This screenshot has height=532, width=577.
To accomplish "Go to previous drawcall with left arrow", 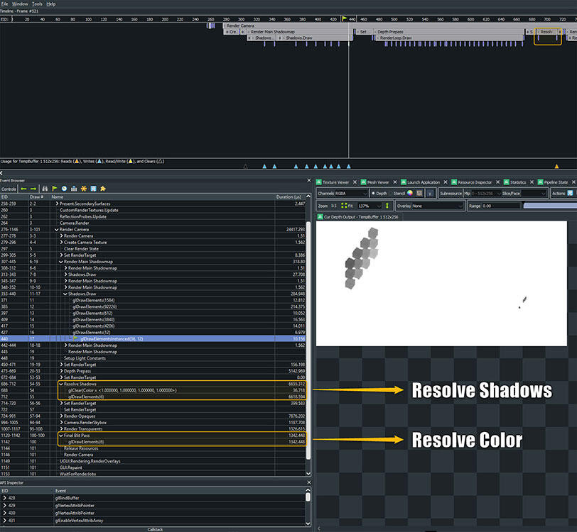I will pos(23,189).
